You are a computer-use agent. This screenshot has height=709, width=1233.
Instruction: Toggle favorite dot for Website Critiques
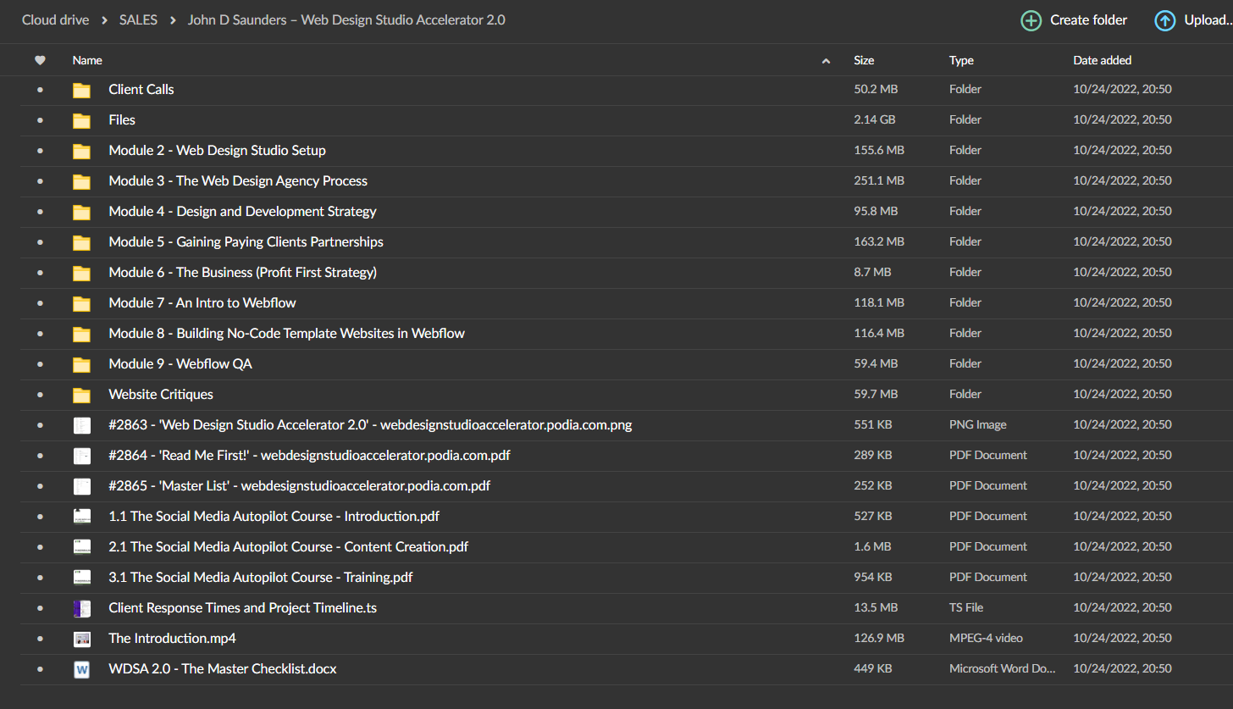click(40, 395)
